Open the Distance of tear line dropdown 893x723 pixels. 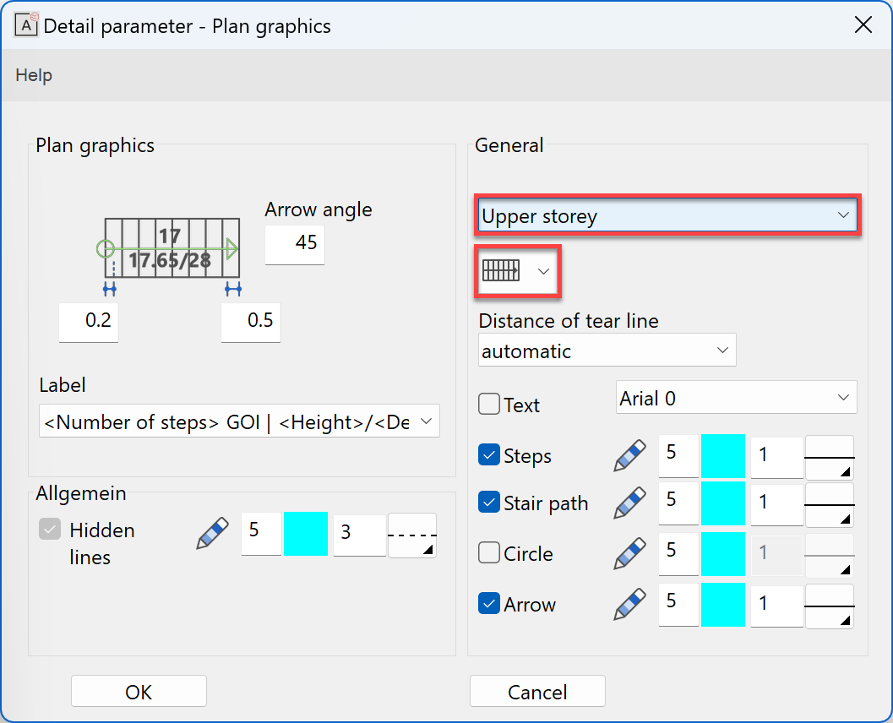[x=607, y=351]
